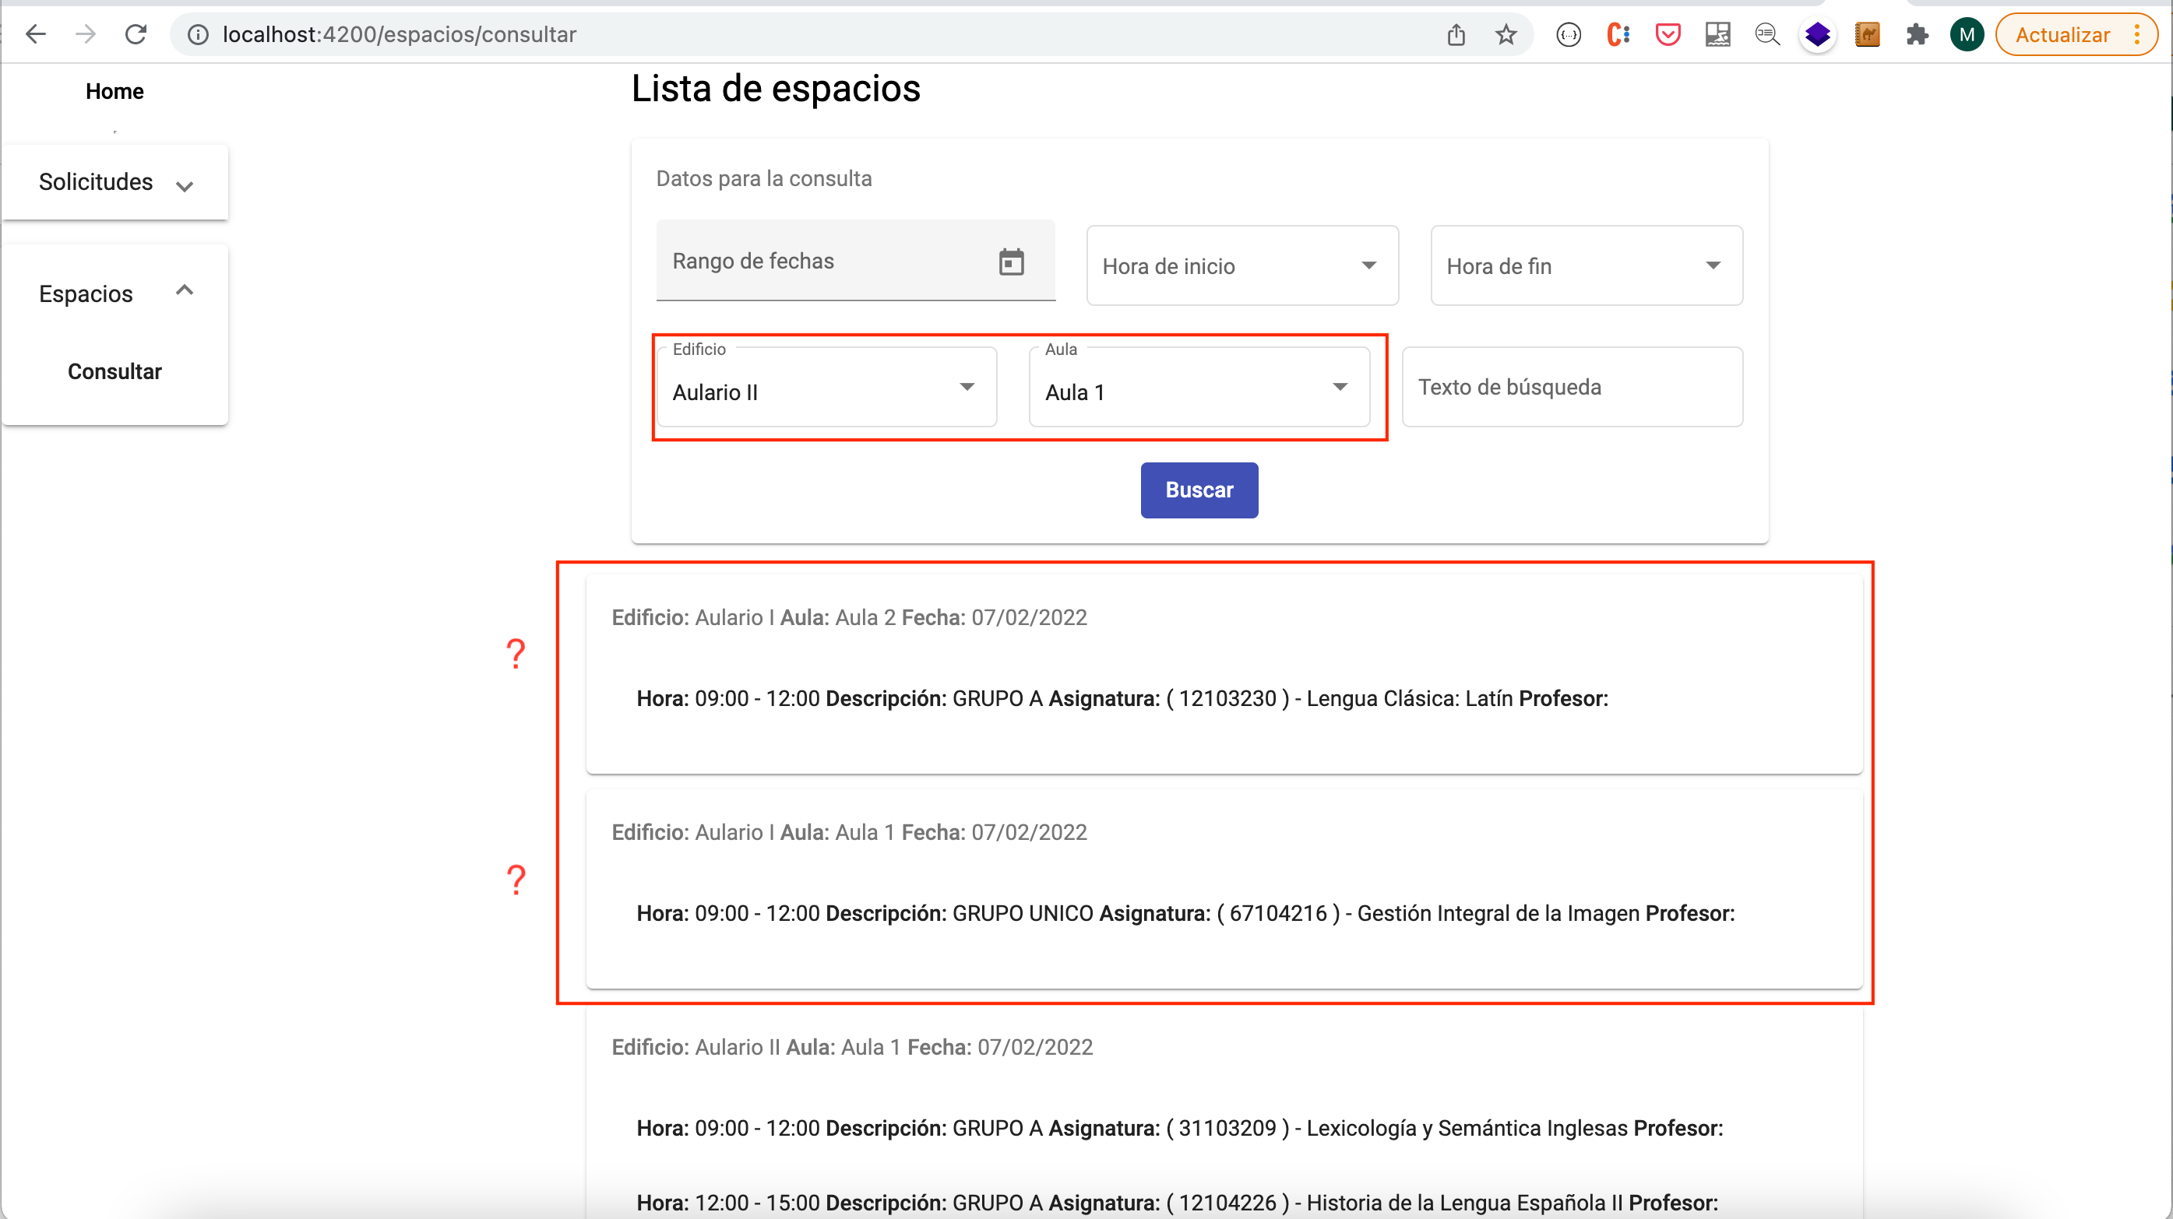Viewport: 2173px width, 1219px height.
Task: Click the orange book extension icon
Action: pyautogui.click(x=1867, y=34)
